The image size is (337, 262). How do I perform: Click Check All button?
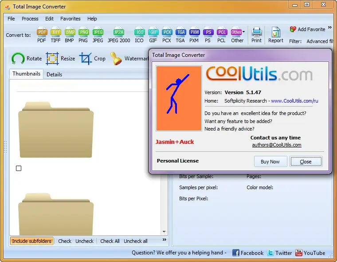pyautogui.click(x=110, y=241)
